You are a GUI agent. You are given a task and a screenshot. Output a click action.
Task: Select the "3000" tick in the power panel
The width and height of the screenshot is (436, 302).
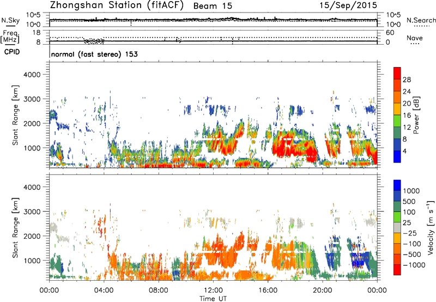pos(32,99)
